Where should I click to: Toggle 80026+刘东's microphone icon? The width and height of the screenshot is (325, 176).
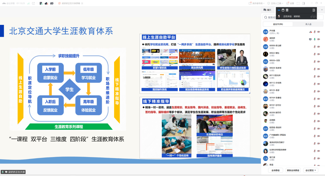point(315,62)
